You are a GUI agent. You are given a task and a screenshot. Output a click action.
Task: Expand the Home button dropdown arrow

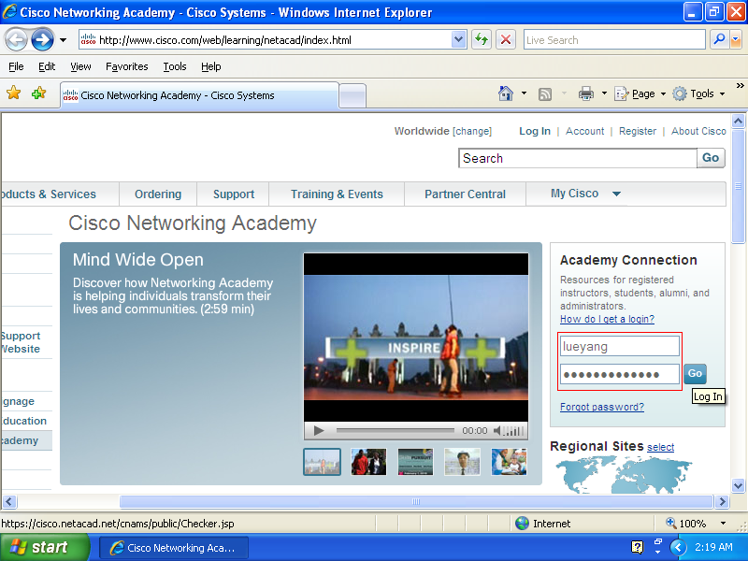point(524,93)
